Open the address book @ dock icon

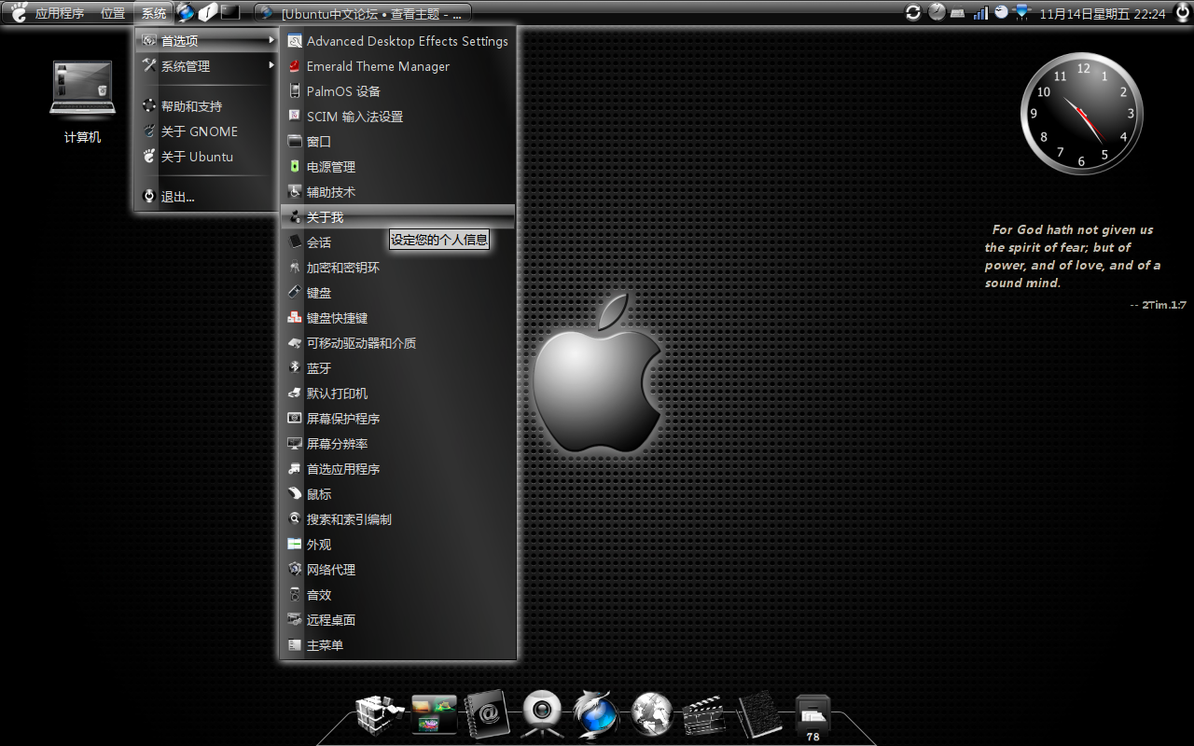point(487,714)
